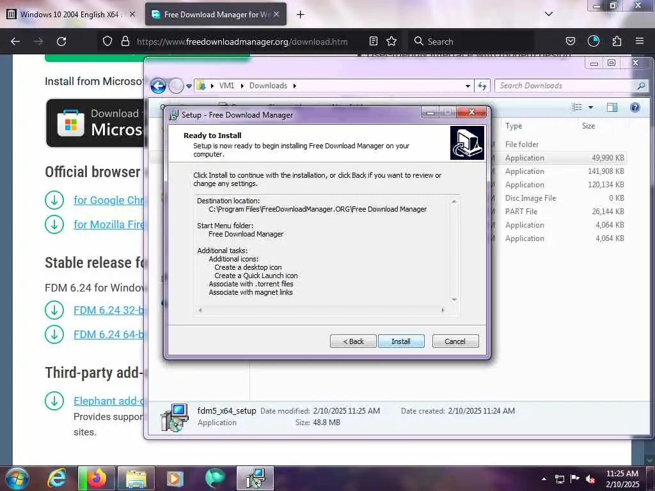Click VM1 in the Explorer breadcrumb
This screenshot has height=491, width=655.
pos(227,86)
